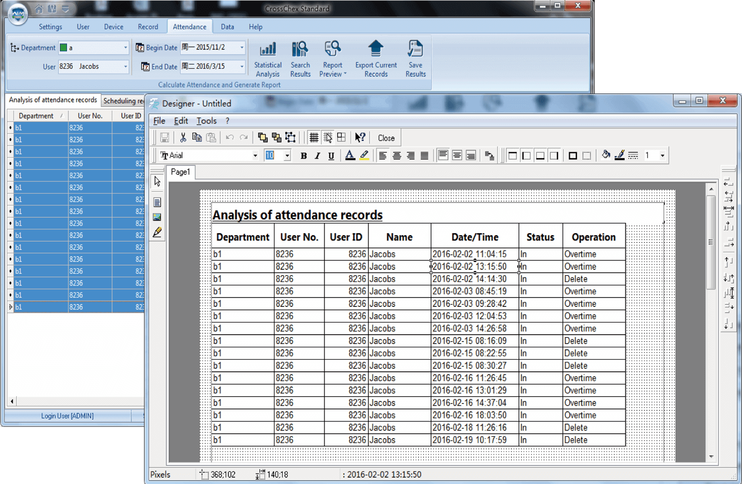Click the Close button in Designer toolbar
This screenshot has height=484, width=742.
point(386,138)
